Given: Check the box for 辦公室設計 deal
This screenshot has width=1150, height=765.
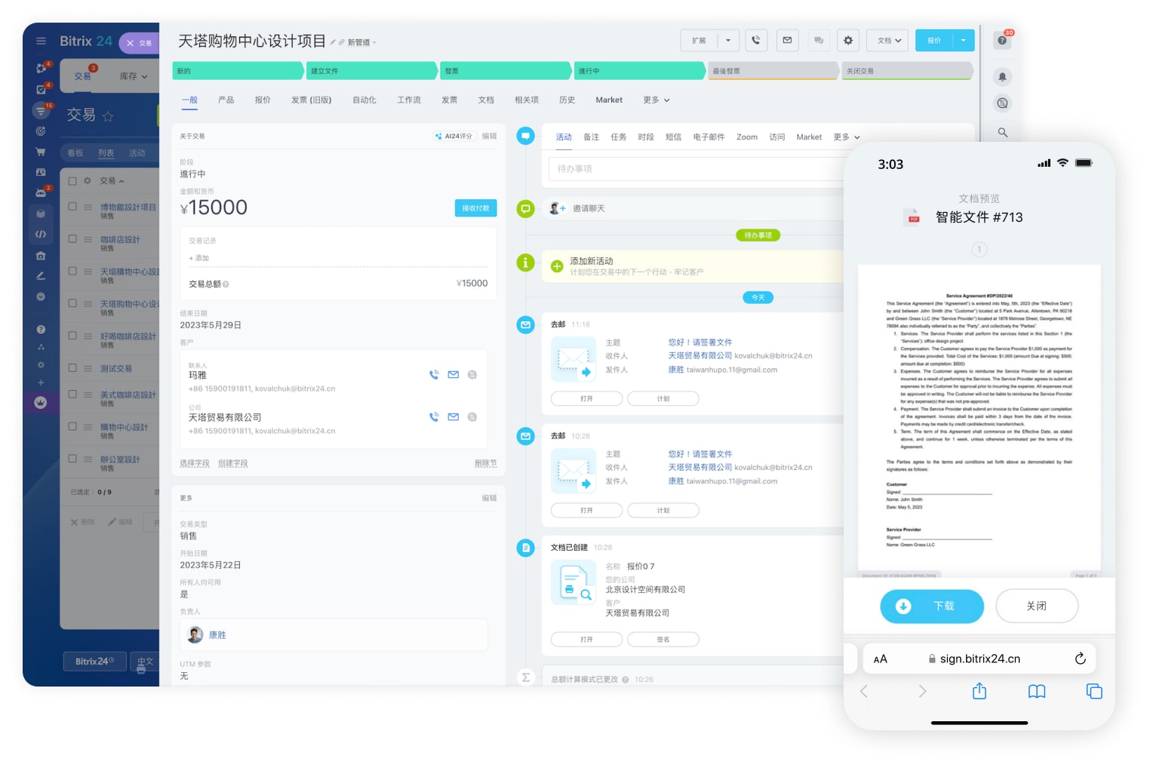Looking at the screenshot, I should 73,459.
